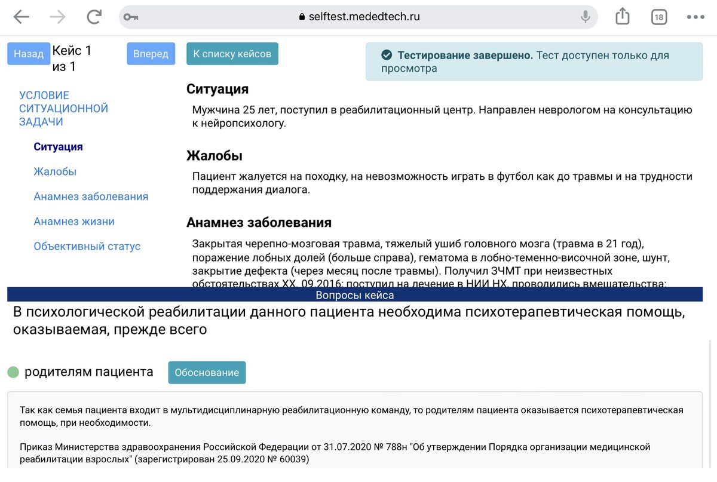717x482 pixels.
Task: Jump to Ситуация in the sidebar
Action: pyautogui.click(x=58, y=147)
